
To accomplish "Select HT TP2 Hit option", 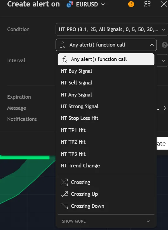I will point(106,142).
